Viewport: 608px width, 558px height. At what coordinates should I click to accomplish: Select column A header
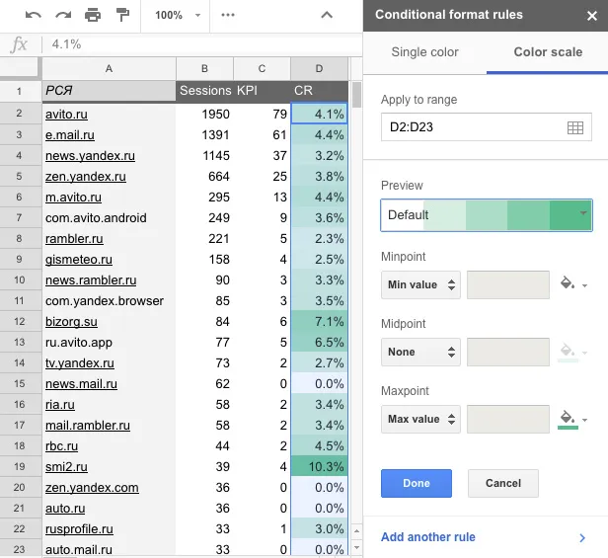(x=109, y=69)
